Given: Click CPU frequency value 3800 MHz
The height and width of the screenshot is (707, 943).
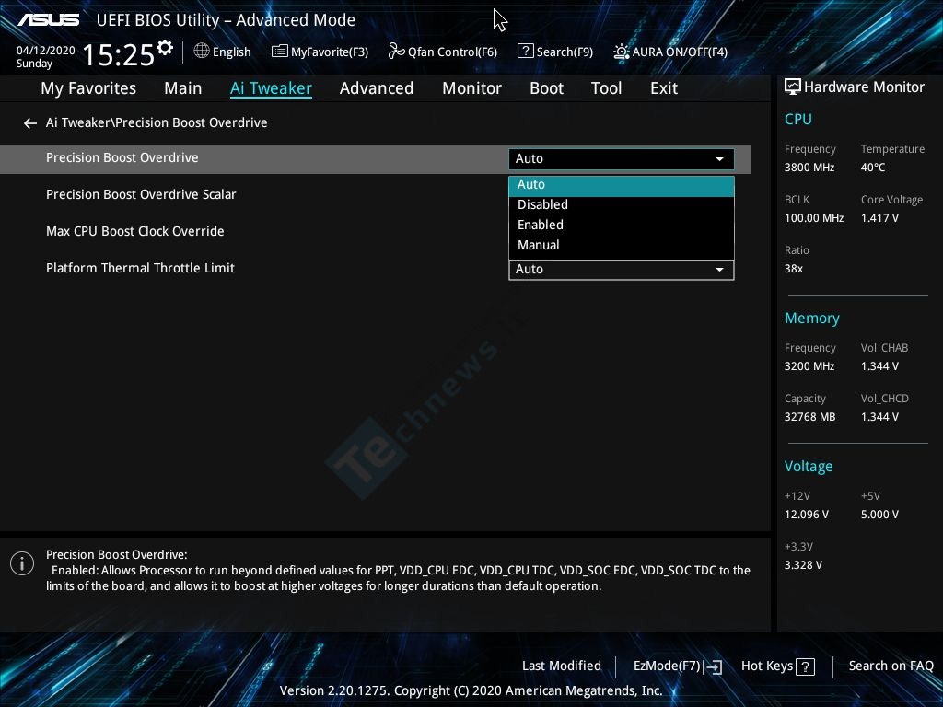Looking at the screenshot, I should click(809, 168).
